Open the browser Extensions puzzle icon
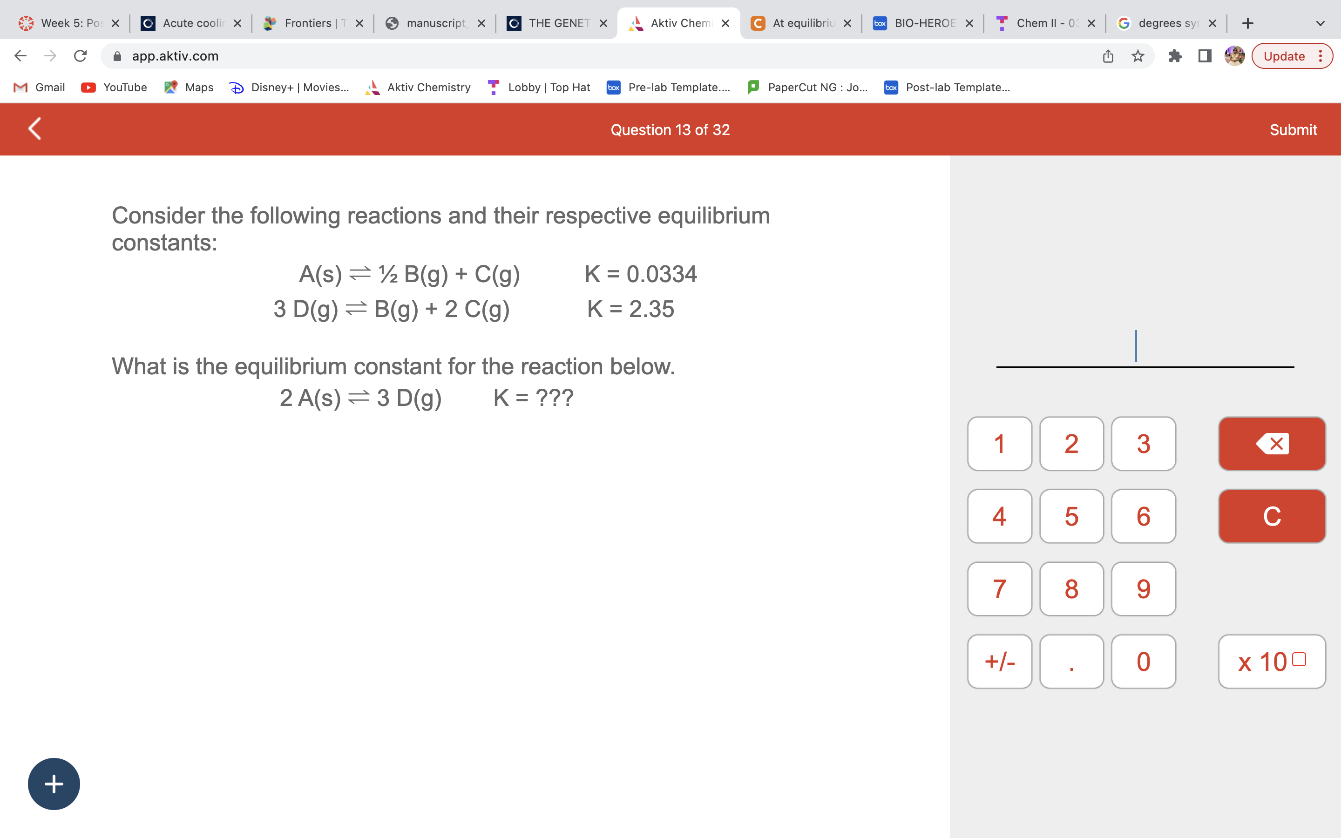Image resolution: width=1341 pixels, height=838 pixels. point(1175,56)
